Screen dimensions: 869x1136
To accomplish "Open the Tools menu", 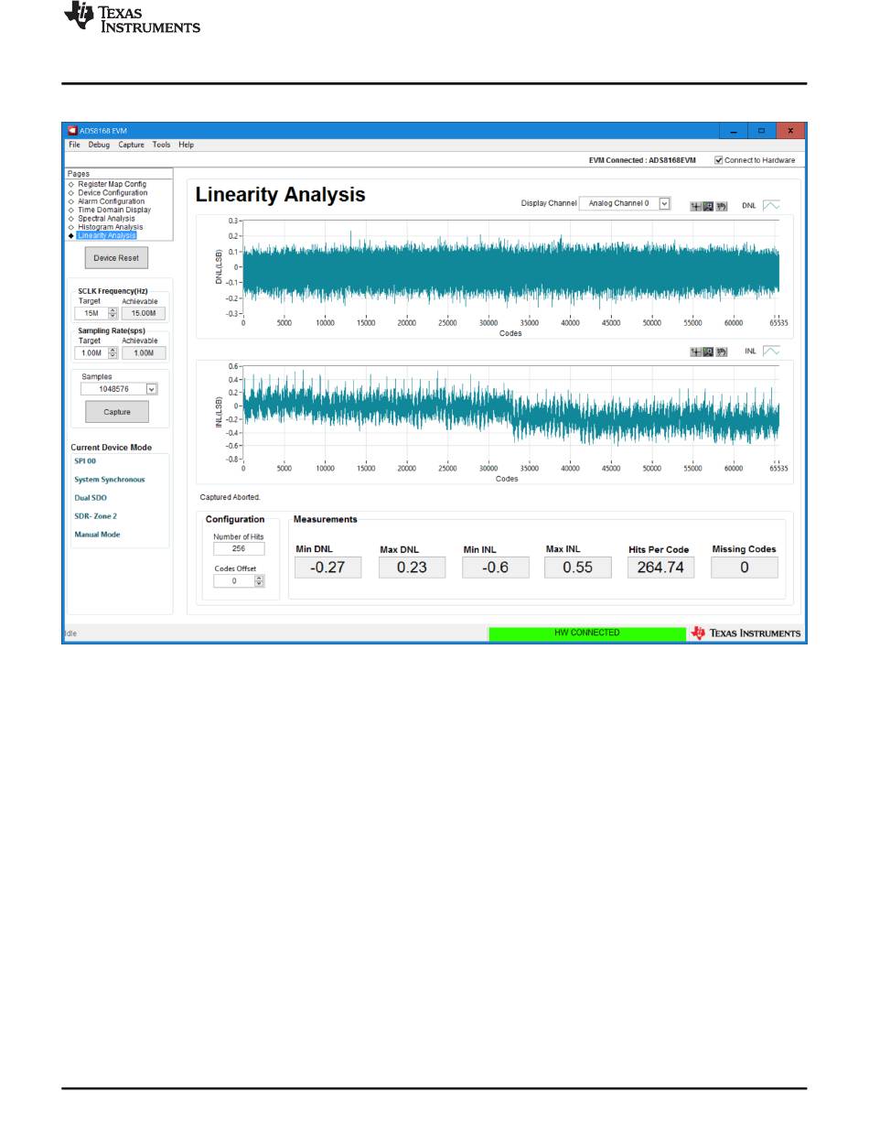I will click(161, 145).
